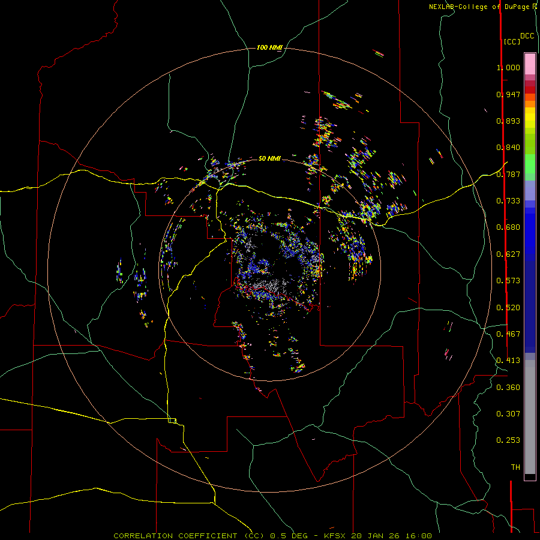Pick the bright green color bar segment

(530, 164)
